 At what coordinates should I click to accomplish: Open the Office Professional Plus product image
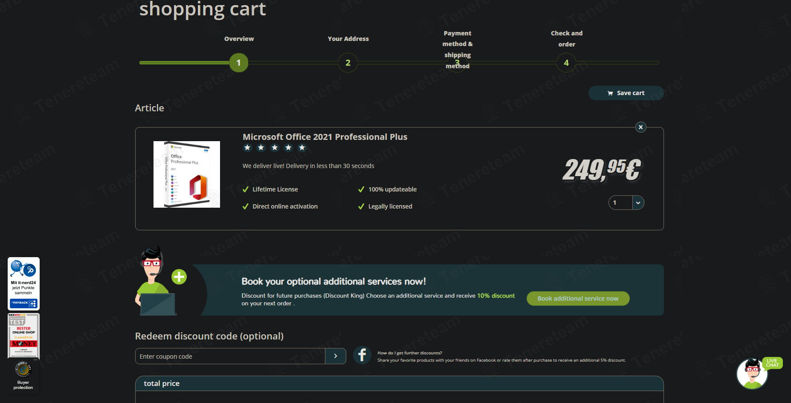187,174
